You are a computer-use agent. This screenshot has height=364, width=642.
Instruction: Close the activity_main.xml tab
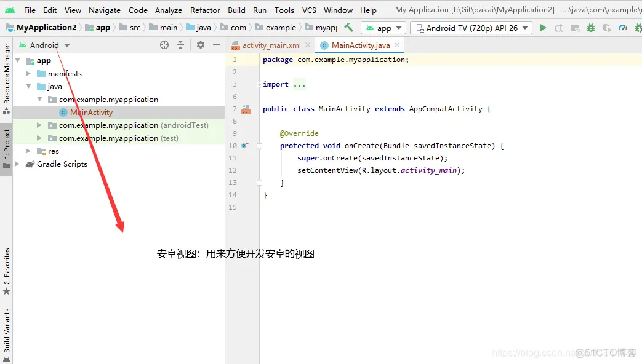308,45
